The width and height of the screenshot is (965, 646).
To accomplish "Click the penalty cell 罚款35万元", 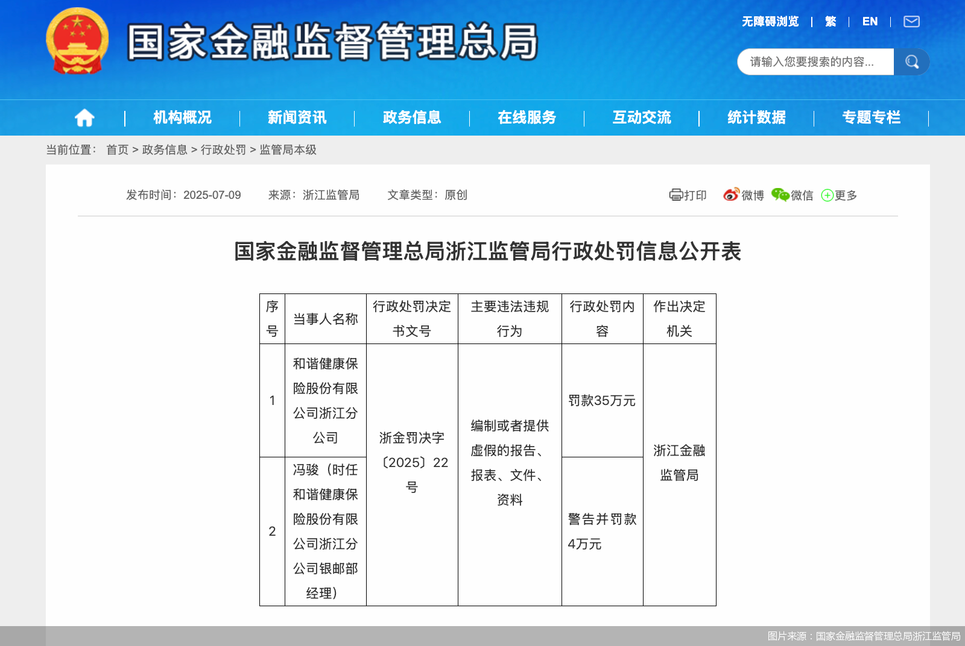I will click(x=602, y=401).
